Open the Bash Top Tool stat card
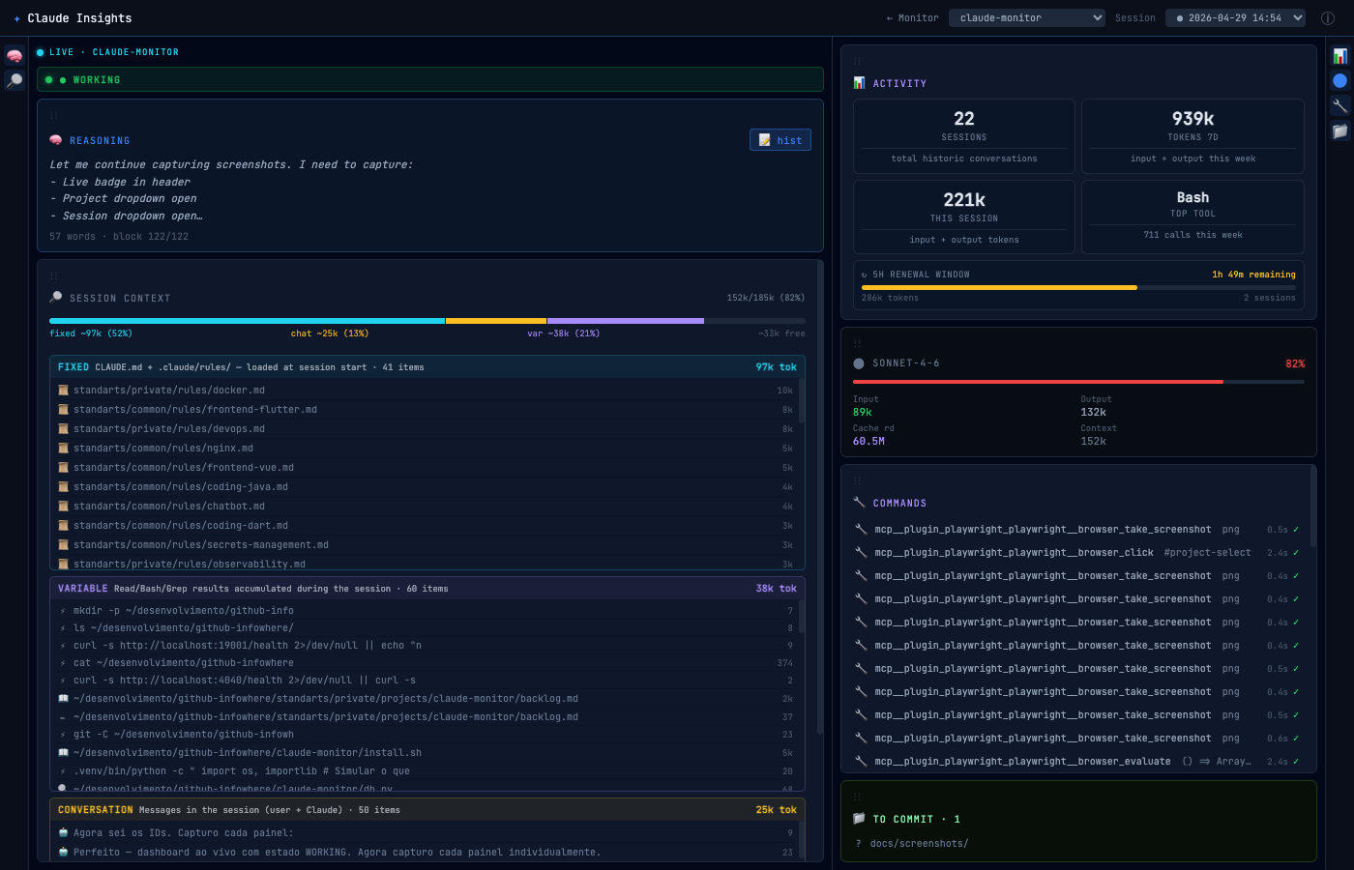The width and height of the screenshot is (1354, 870). coord(1192,217)
